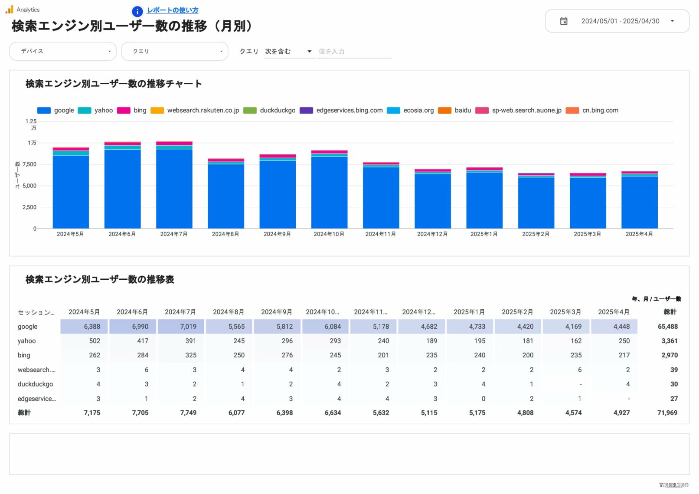Click the ecosia.org legend icon
This screenshot has height=494, width=699.
[394, 110]
